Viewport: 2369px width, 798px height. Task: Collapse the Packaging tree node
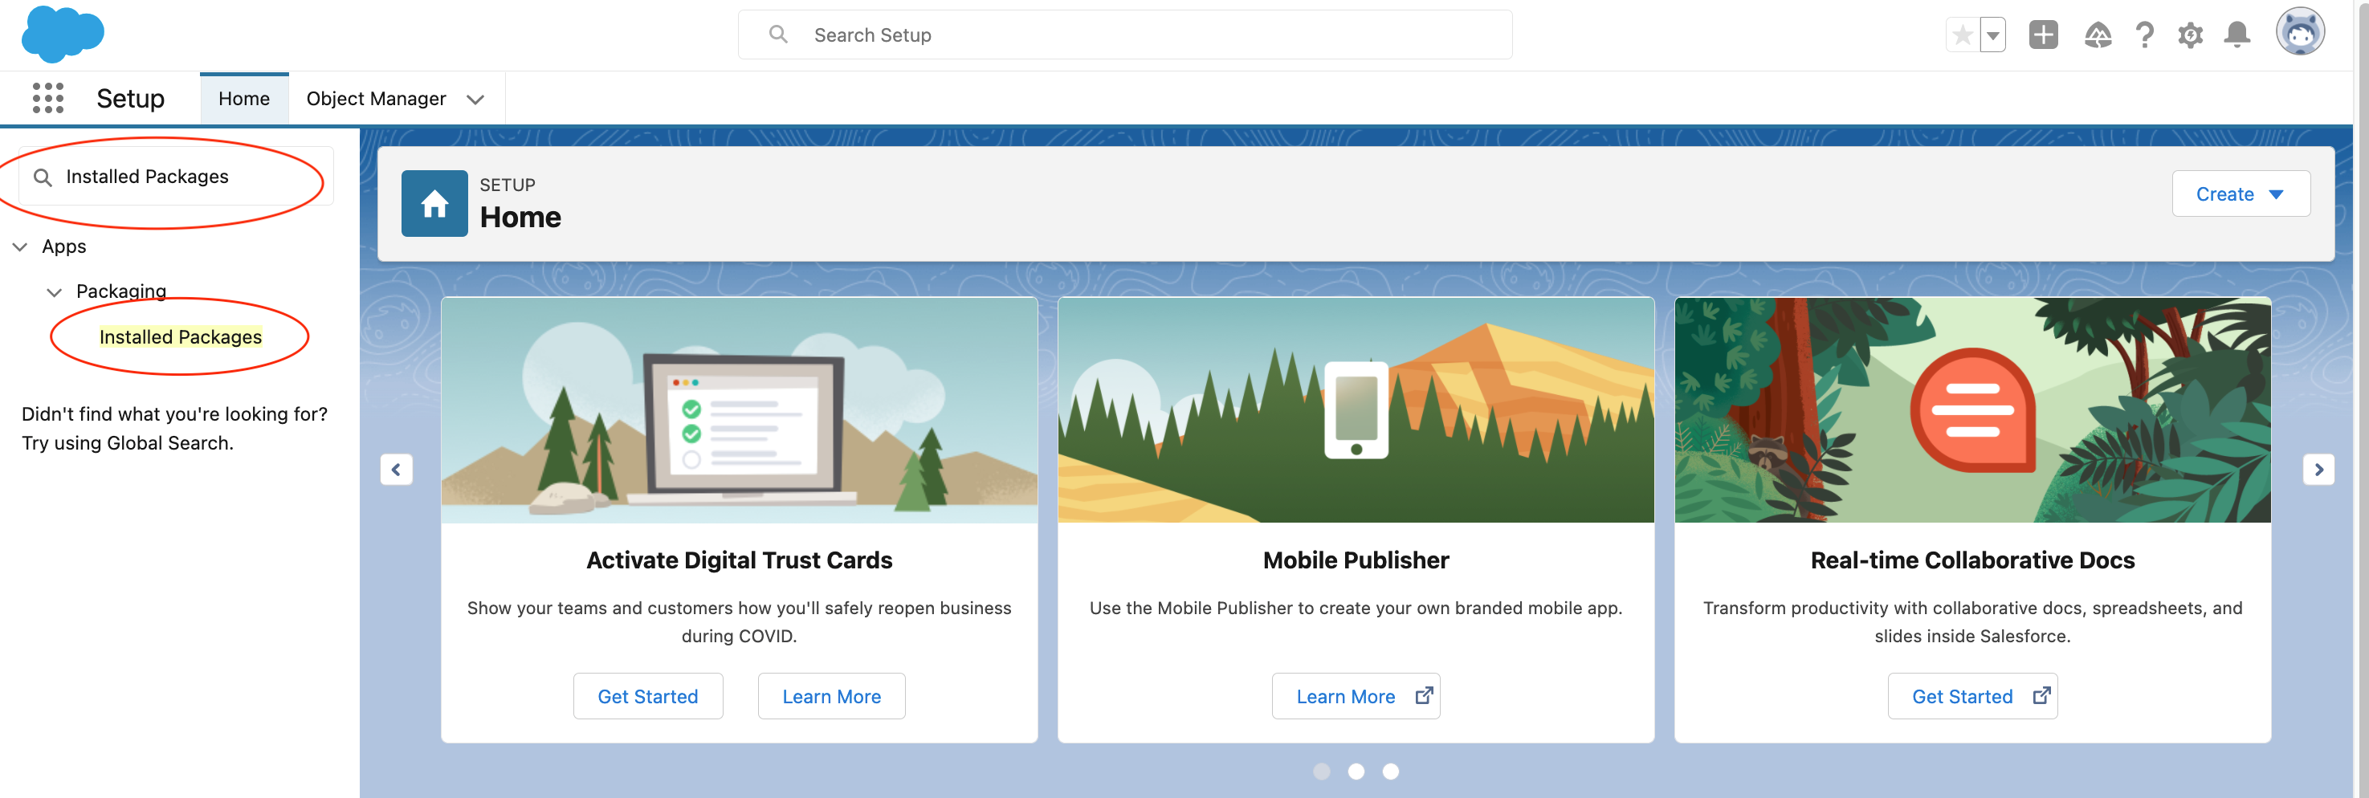[x=55, y=292]
